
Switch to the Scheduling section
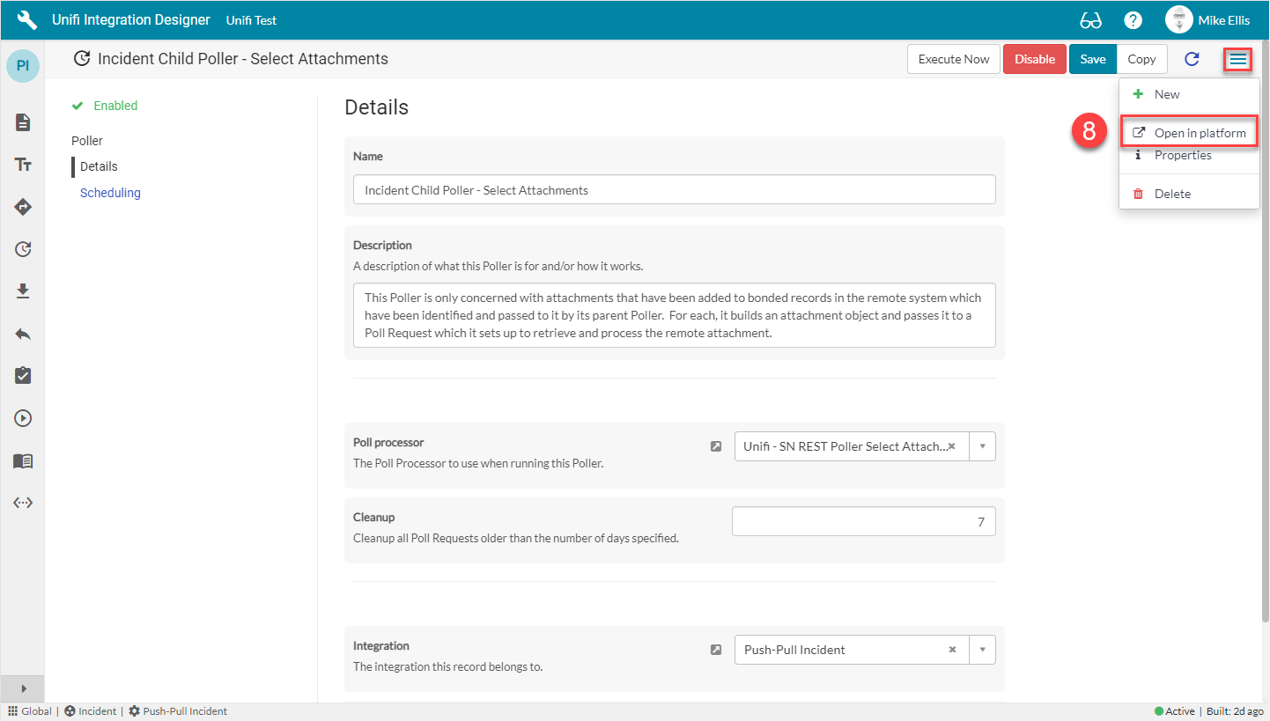109,192
